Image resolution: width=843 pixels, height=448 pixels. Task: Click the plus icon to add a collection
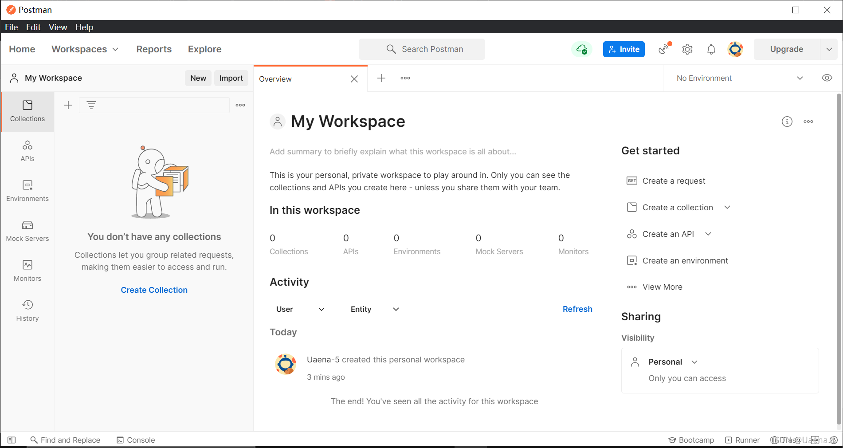pyautogui.click(x=68, y=105)
